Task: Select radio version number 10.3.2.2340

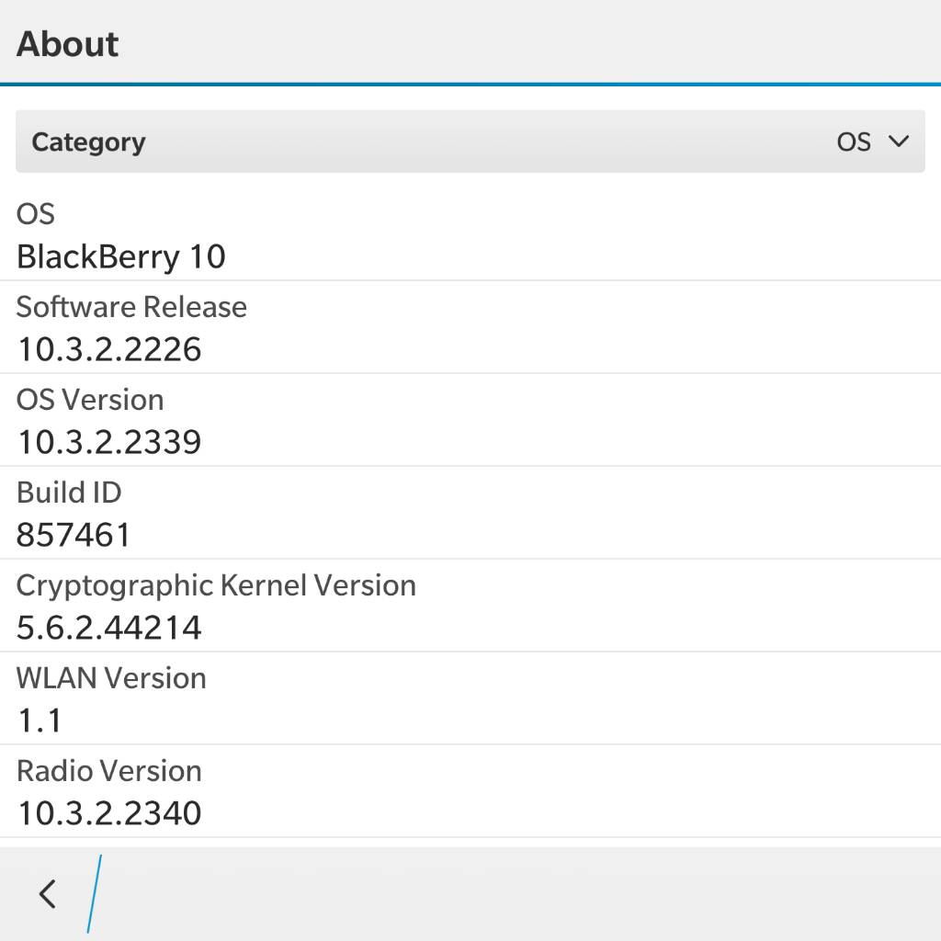Action: [109, 813]
